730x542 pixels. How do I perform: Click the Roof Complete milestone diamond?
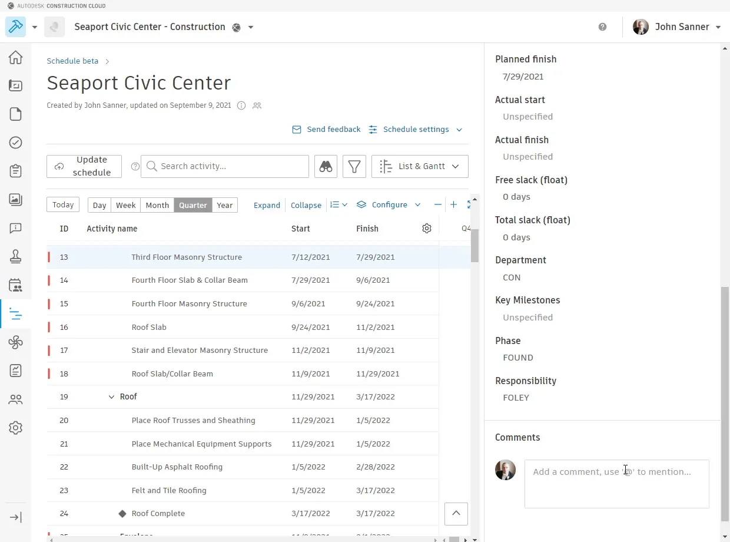[x=122, y=514]
